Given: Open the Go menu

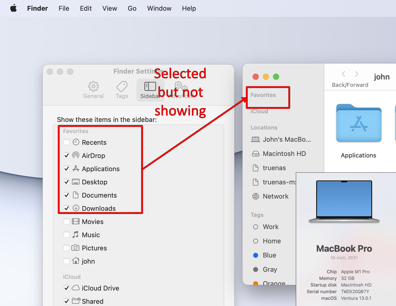Looking at the screenshot, I should 132,8.
